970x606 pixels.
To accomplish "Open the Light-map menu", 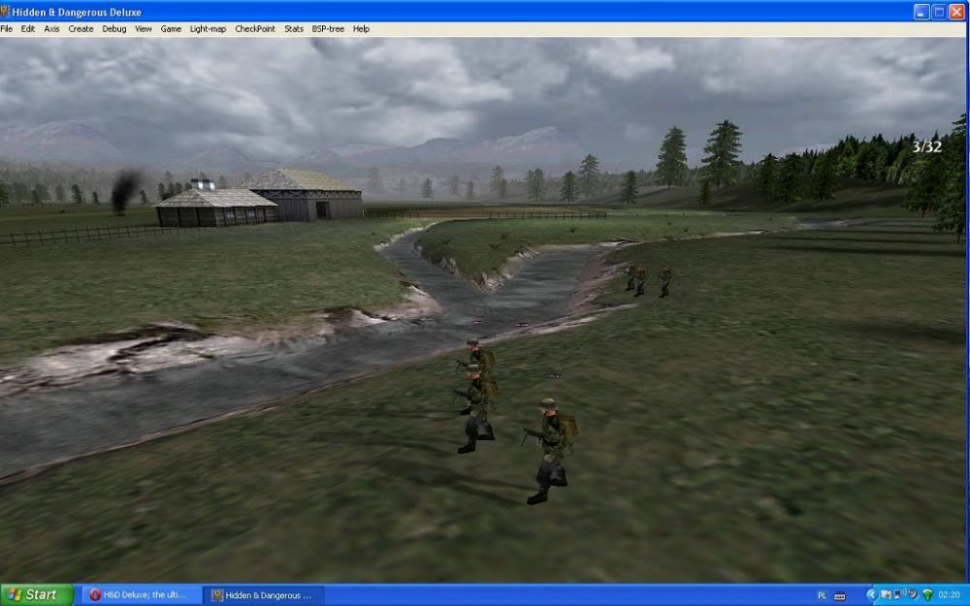I will (208, 29).
